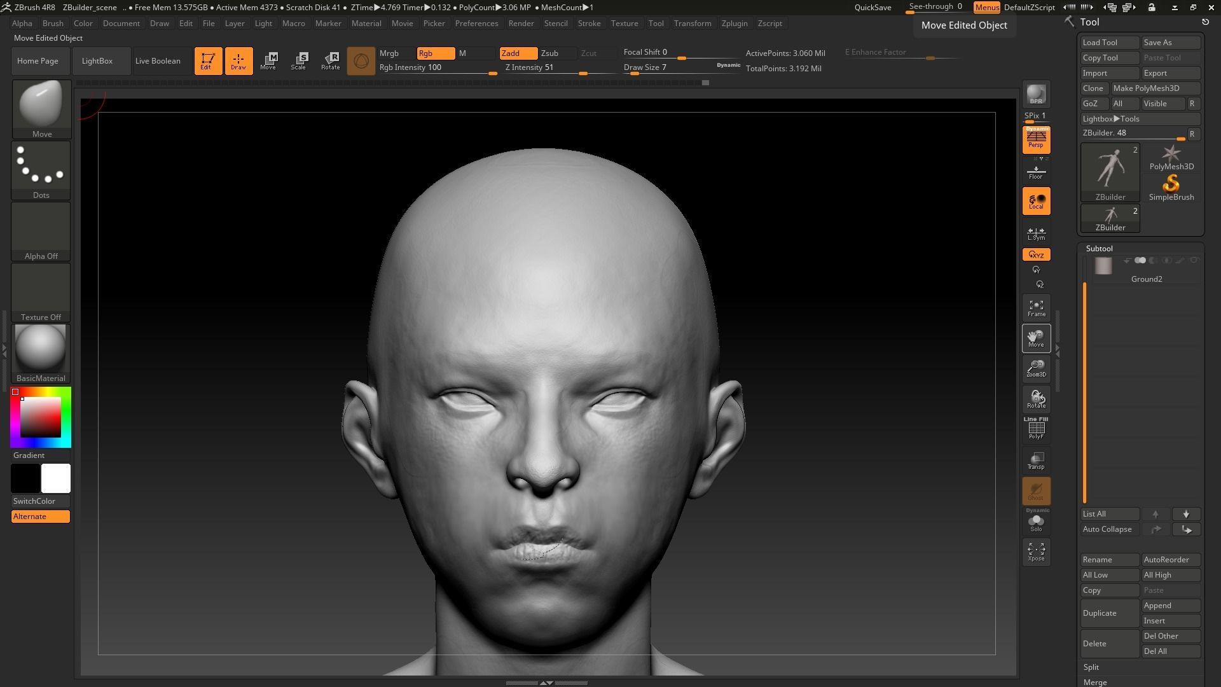Open the Texture Off selector
This screenshot has width=1221, height=687.
[41, 292]
